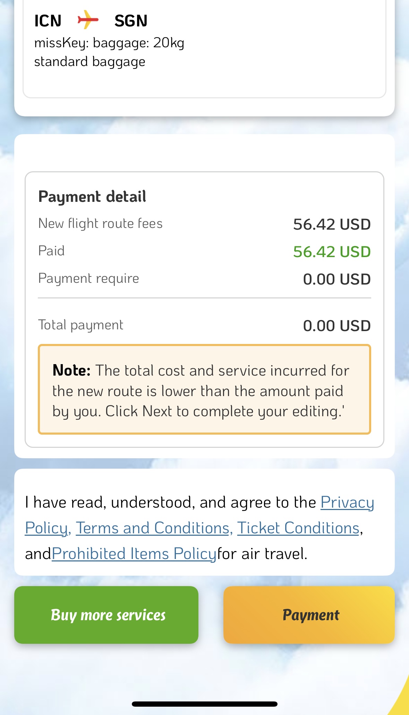This screenshot has height=715, width=409.
Task: Click the airplane icon between ICN and SGN
Action: (88, 20)
